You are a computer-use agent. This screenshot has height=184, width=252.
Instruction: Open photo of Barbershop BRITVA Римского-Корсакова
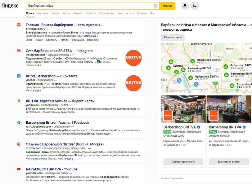(x=229, y=109)
